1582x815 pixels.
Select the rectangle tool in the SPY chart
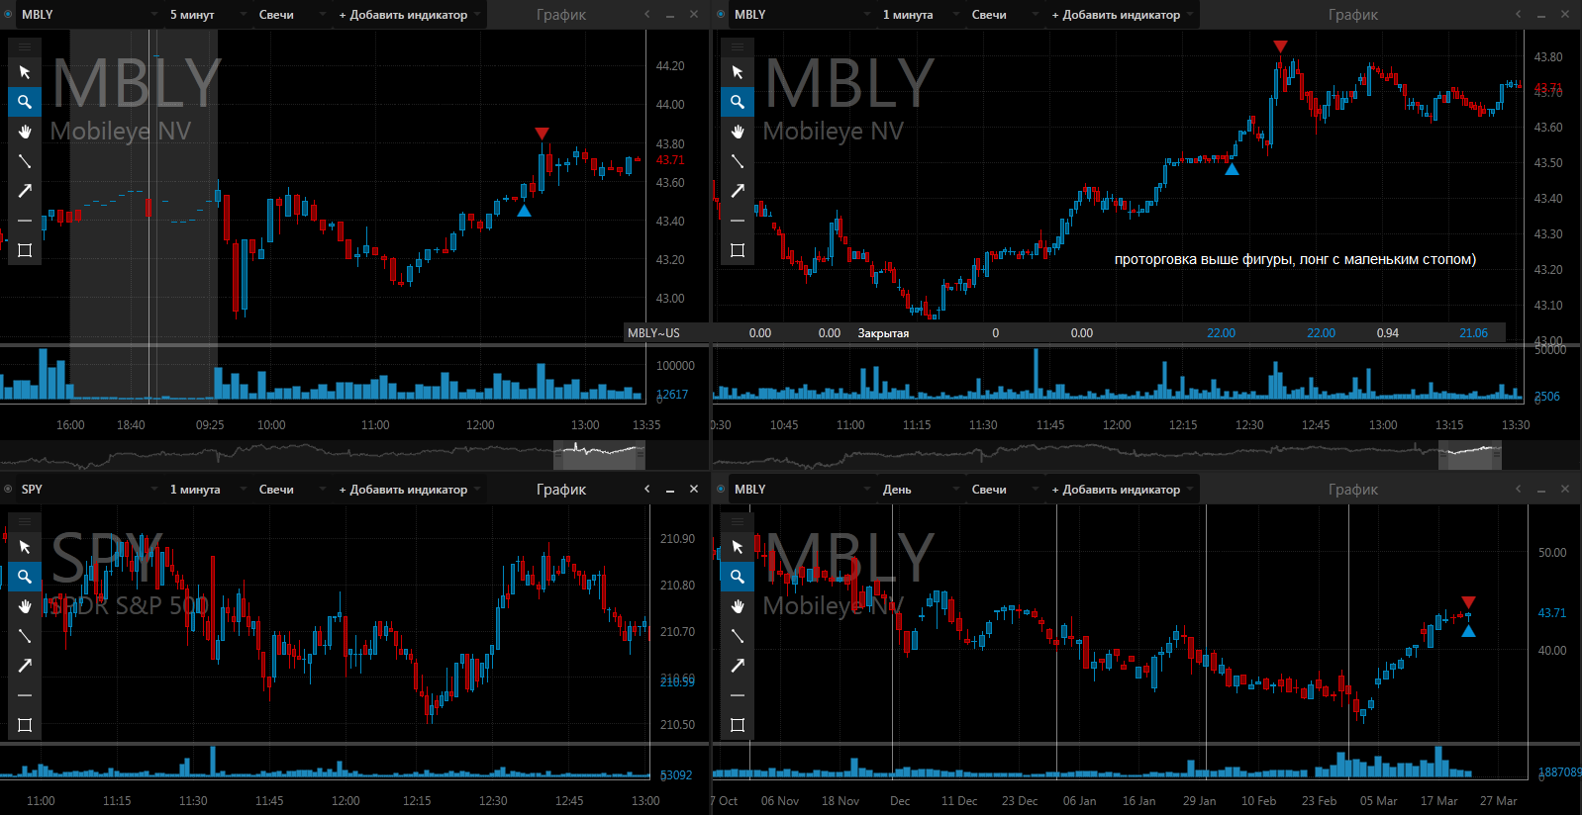(x=25, y=725)
